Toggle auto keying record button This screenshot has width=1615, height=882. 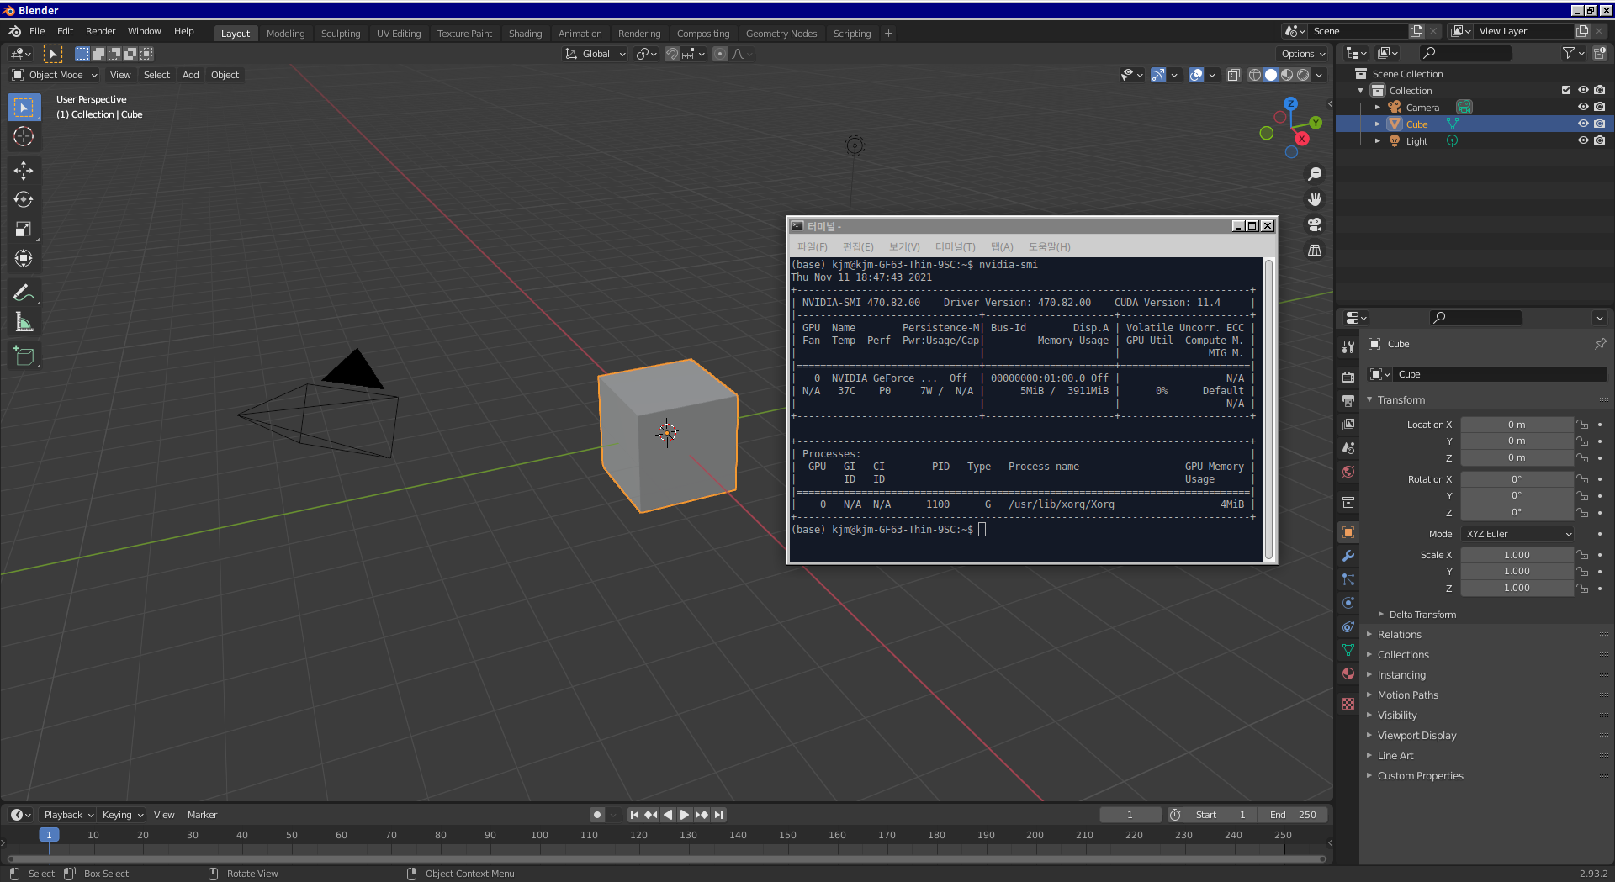pos(597,815)
